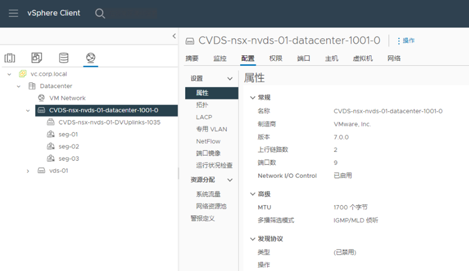This screenshot has width=469, height=271.
Task: Click the VM Network icon
Action: (41, 98)
